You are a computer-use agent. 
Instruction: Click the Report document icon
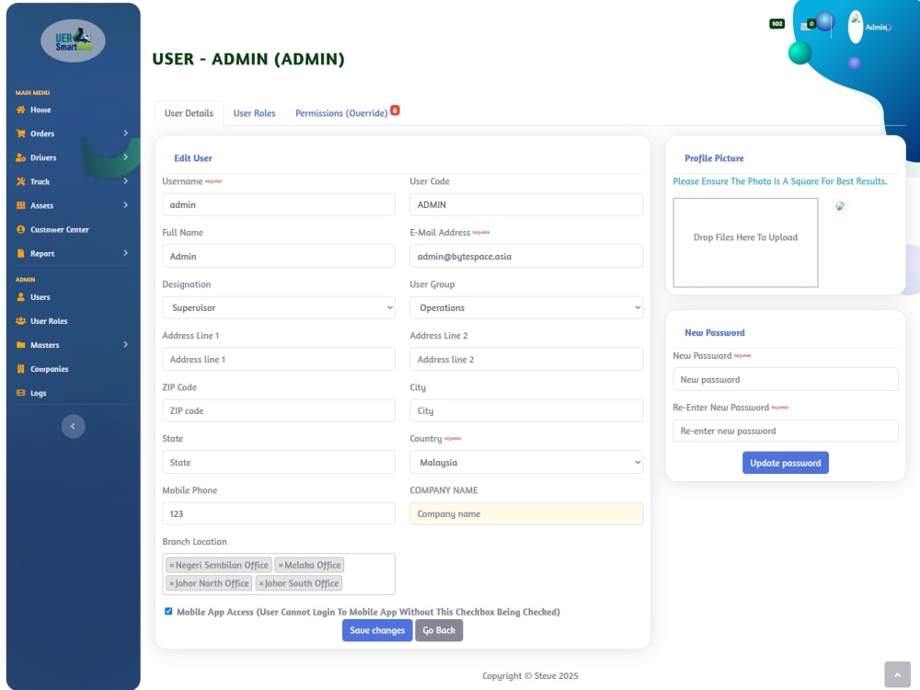click(x=20, y=254)
